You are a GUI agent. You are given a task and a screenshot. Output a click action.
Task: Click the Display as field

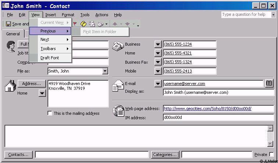tap(218, 92)
